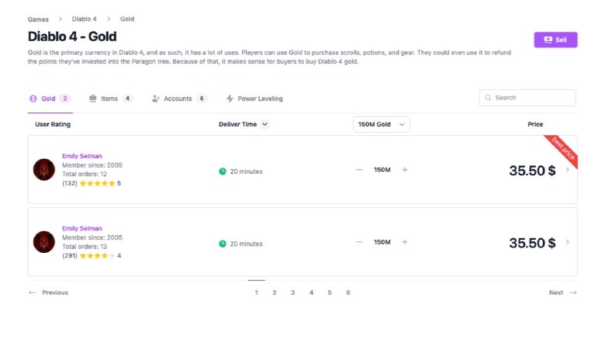Go to Games breadcrumb
615x346 pixels.
click(38, 19)
